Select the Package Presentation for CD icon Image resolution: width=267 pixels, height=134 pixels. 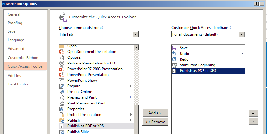[x=62, y=63]
